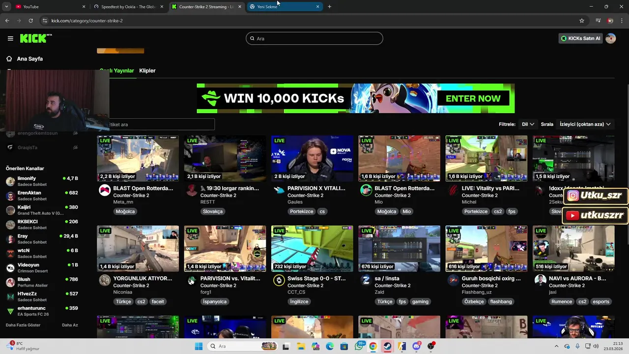Click the Flashbang_uz channel avatar
The image size is (629, 354).
[453, 280]
